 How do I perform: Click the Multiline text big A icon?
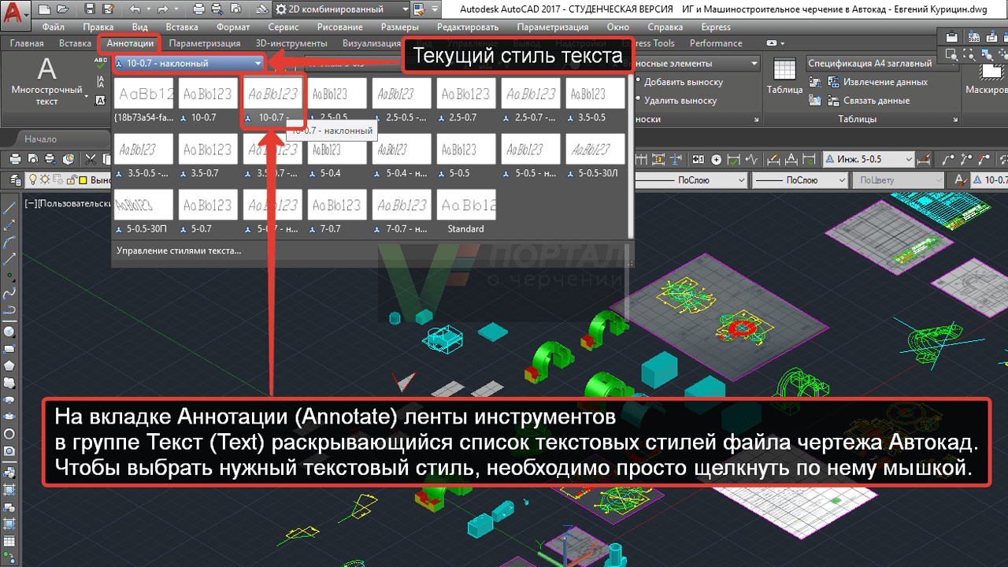point(46,69)
